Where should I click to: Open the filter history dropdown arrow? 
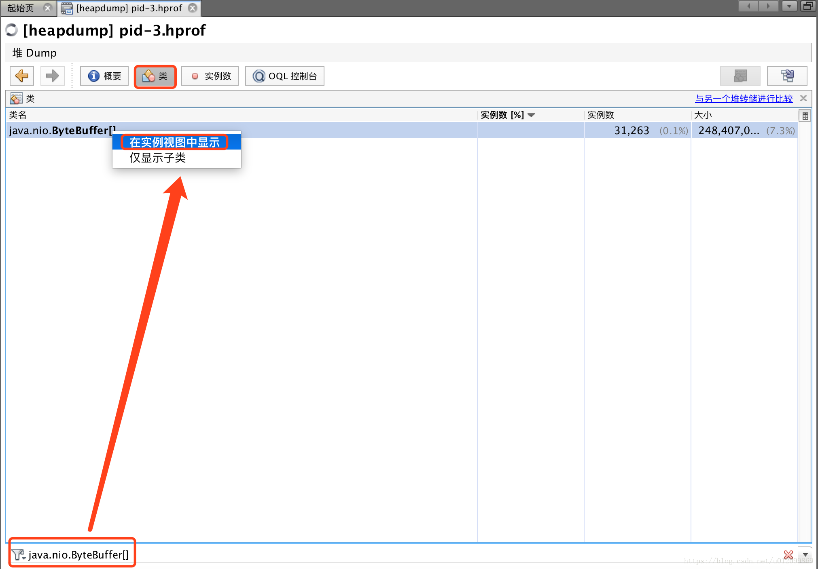pos(805,555)
